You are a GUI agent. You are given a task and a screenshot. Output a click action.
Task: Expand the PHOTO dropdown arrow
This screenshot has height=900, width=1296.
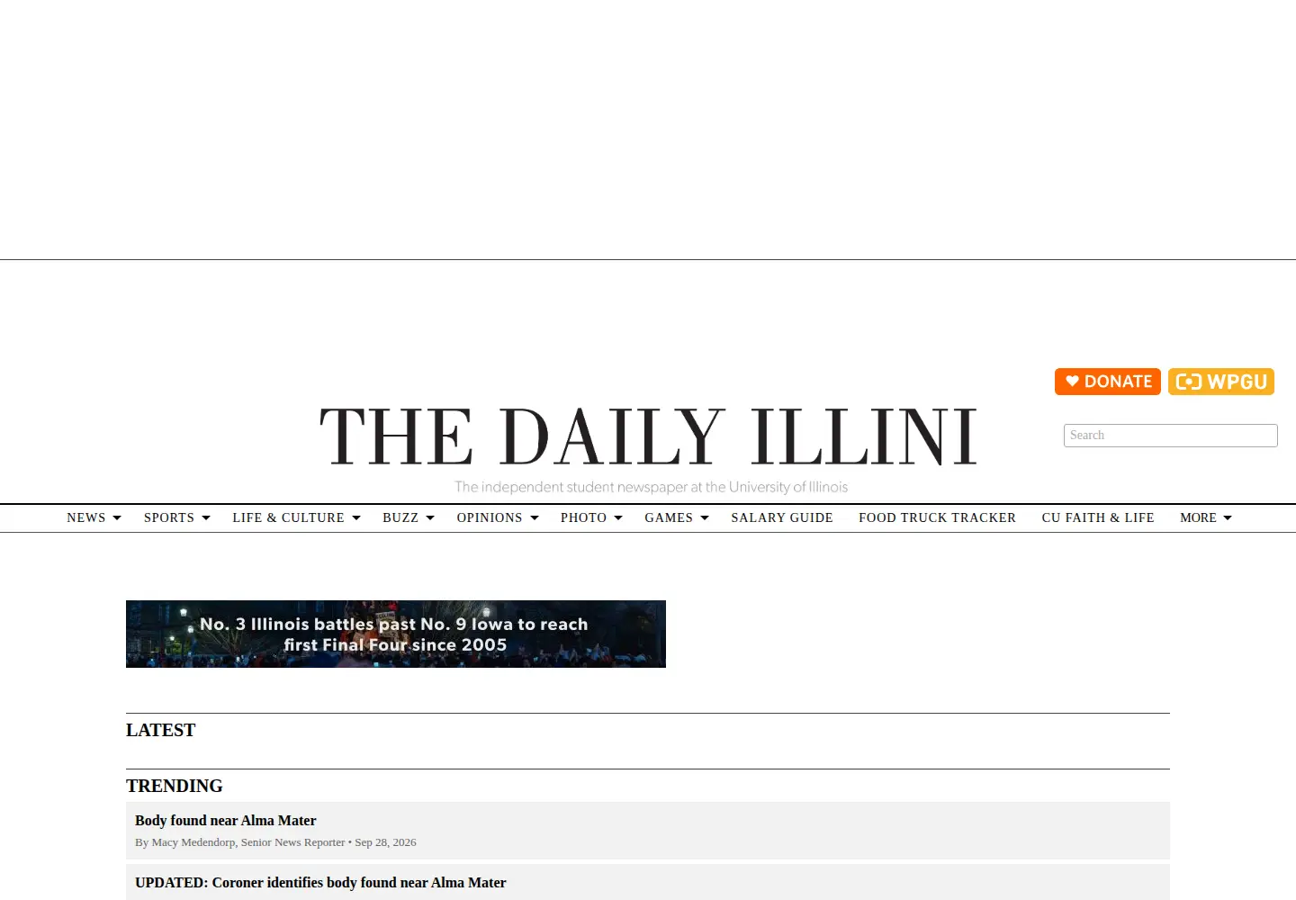(618, 518)
